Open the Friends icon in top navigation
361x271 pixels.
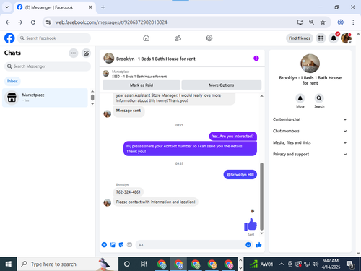(x=178, y=38)
